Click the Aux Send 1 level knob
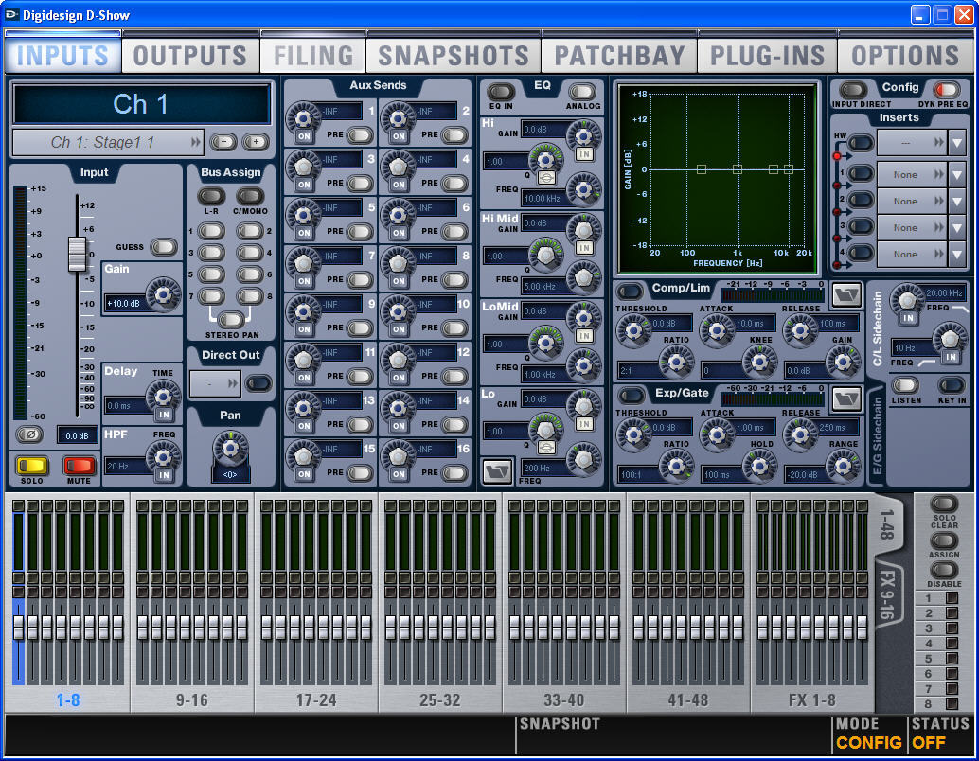This screenshot has width=979, height=761. click(x=303, y=117)
